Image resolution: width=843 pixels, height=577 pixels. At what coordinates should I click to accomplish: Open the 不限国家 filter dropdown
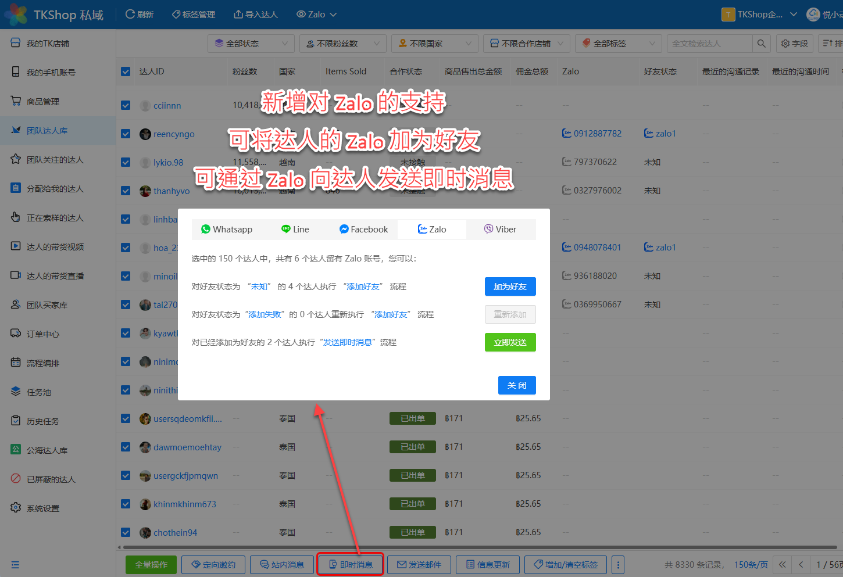click(x=435, y=44)
